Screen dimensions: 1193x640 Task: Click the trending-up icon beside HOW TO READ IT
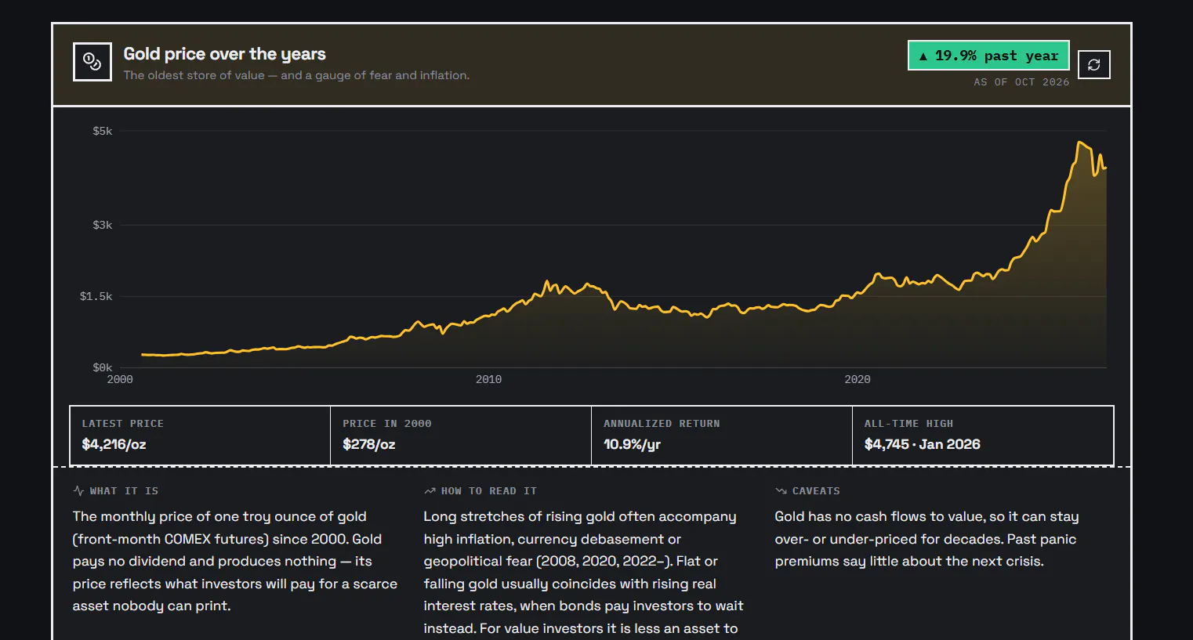[430, 491]
